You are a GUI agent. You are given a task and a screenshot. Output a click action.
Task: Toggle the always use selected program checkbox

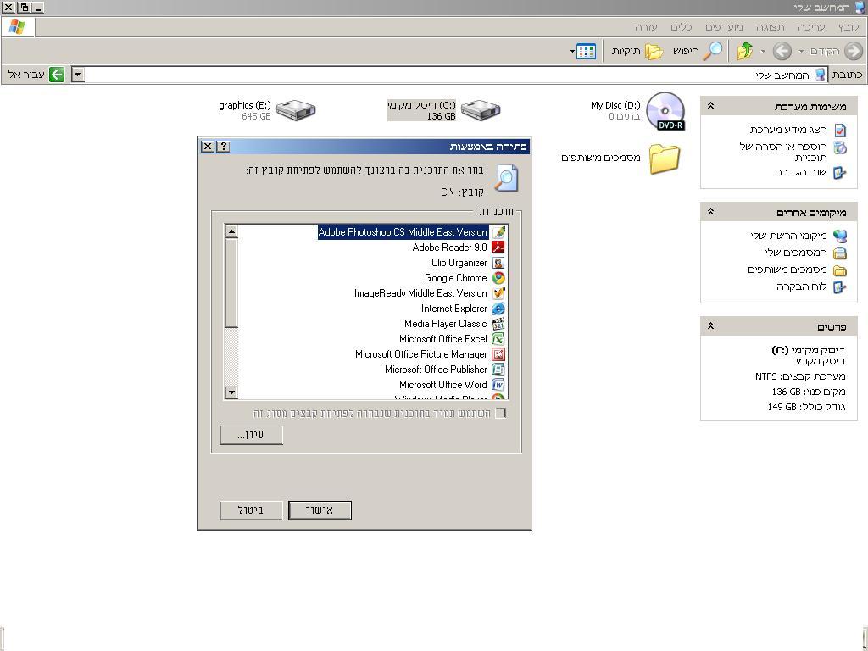pos(500,414)
